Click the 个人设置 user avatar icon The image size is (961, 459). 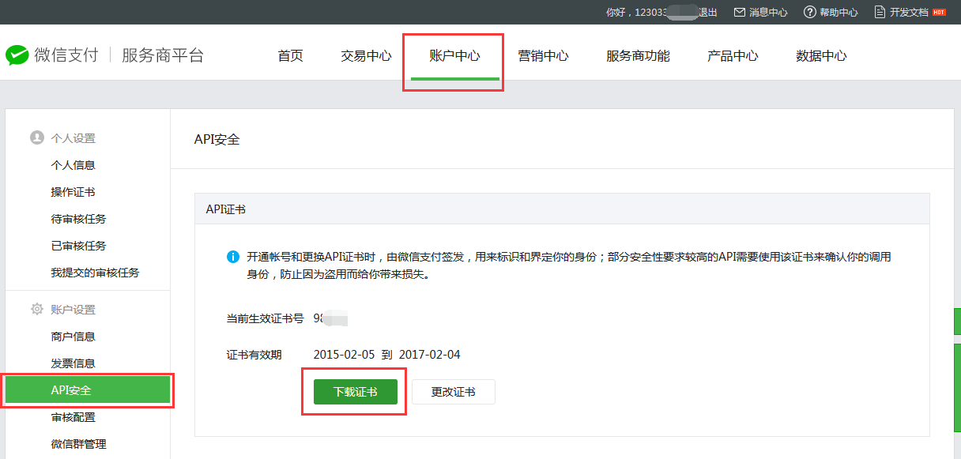point(36,138)
